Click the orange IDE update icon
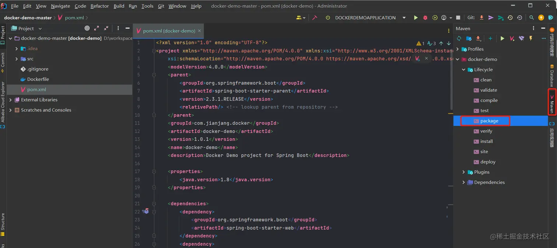This screenshot has height=248, width=557. [541, 18]
